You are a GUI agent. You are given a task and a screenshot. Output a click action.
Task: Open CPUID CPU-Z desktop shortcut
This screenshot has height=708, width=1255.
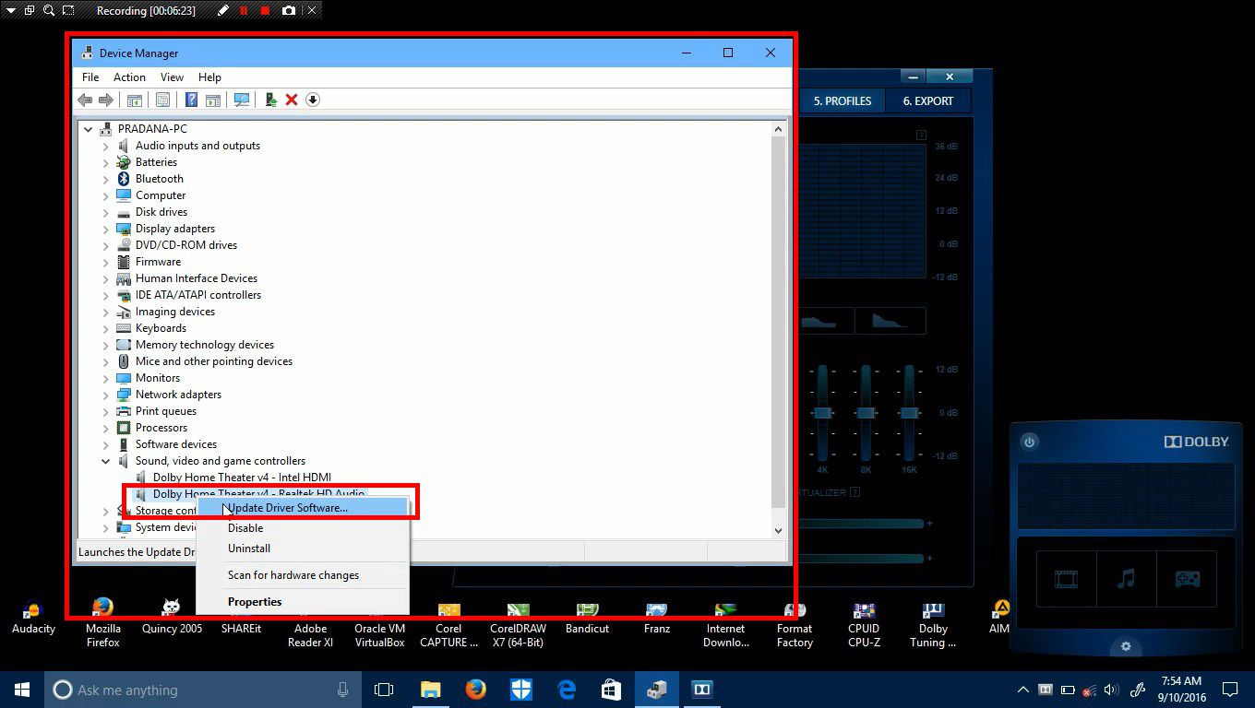(x=864, y=623)
